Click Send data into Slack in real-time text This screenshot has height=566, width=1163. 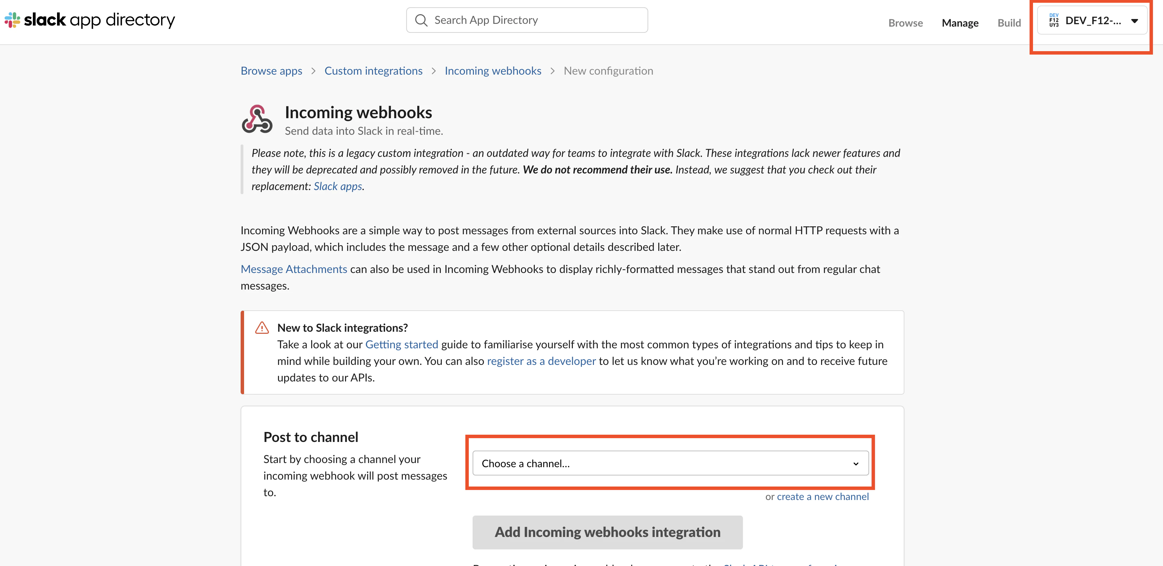pyautogui.click(x=363, y=131)
